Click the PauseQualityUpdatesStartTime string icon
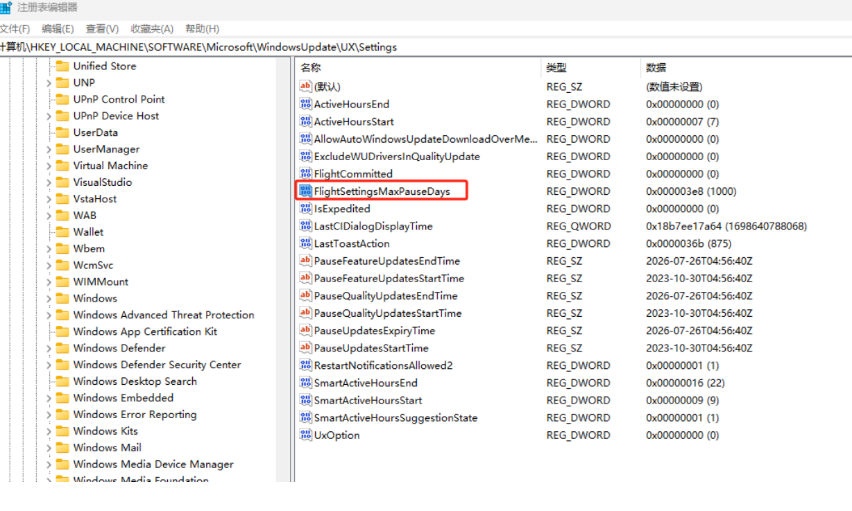The image size is (852, 511). tap(305, 313)
